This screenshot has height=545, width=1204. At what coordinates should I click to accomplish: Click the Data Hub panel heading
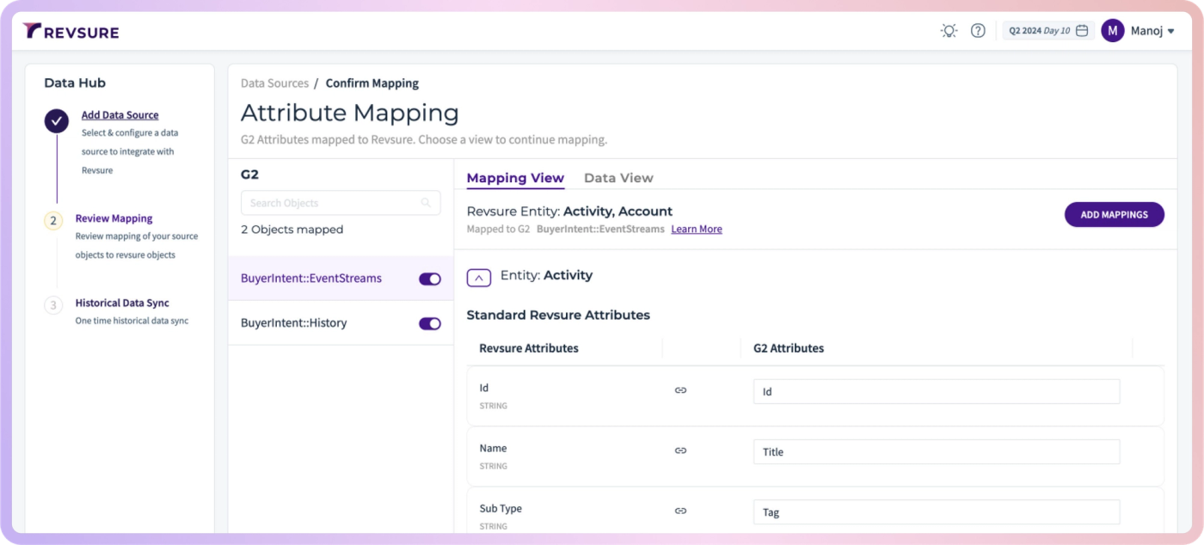75,83
